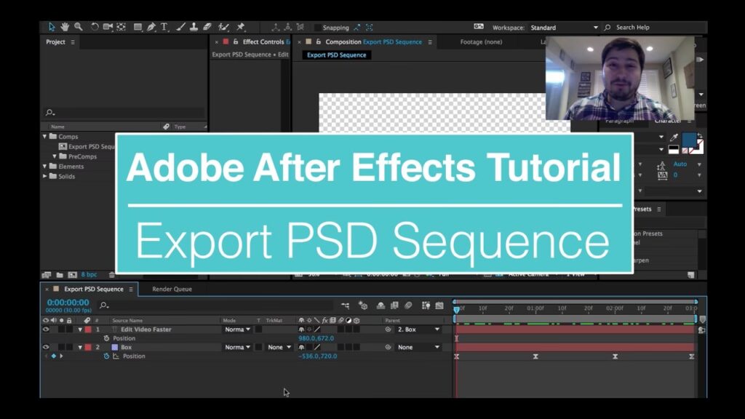Toggle visibility of the Box layer
This screenshot has height=419, width=745.
coord(46,348)
